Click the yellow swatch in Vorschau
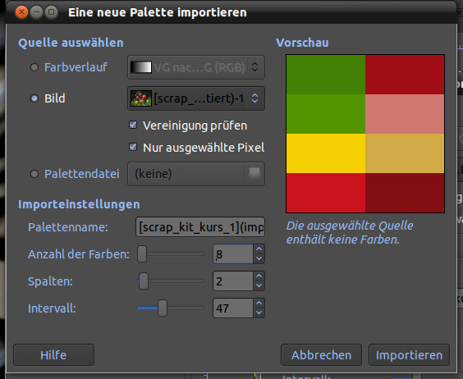463x379 pixels. [326, 153]
